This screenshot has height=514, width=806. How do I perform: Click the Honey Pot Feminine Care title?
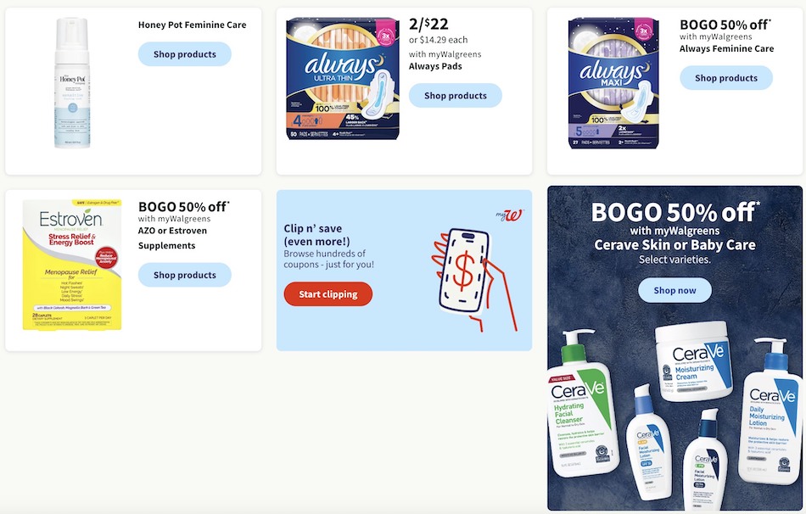click(x=193, y=25)
